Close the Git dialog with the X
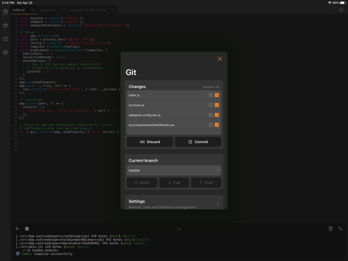 219,59
